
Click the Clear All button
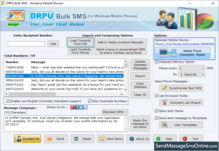point(140,95)
